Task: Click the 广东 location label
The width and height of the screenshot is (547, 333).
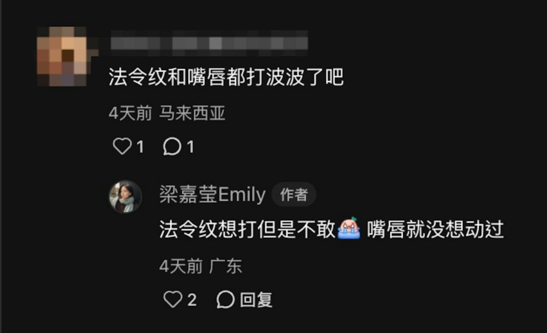Action: point(225,266)
